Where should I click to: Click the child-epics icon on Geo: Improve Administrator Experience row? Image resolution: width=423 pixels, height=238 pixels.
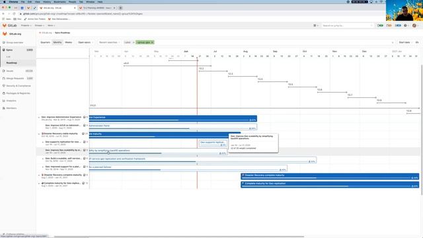[x=84, y=117]
